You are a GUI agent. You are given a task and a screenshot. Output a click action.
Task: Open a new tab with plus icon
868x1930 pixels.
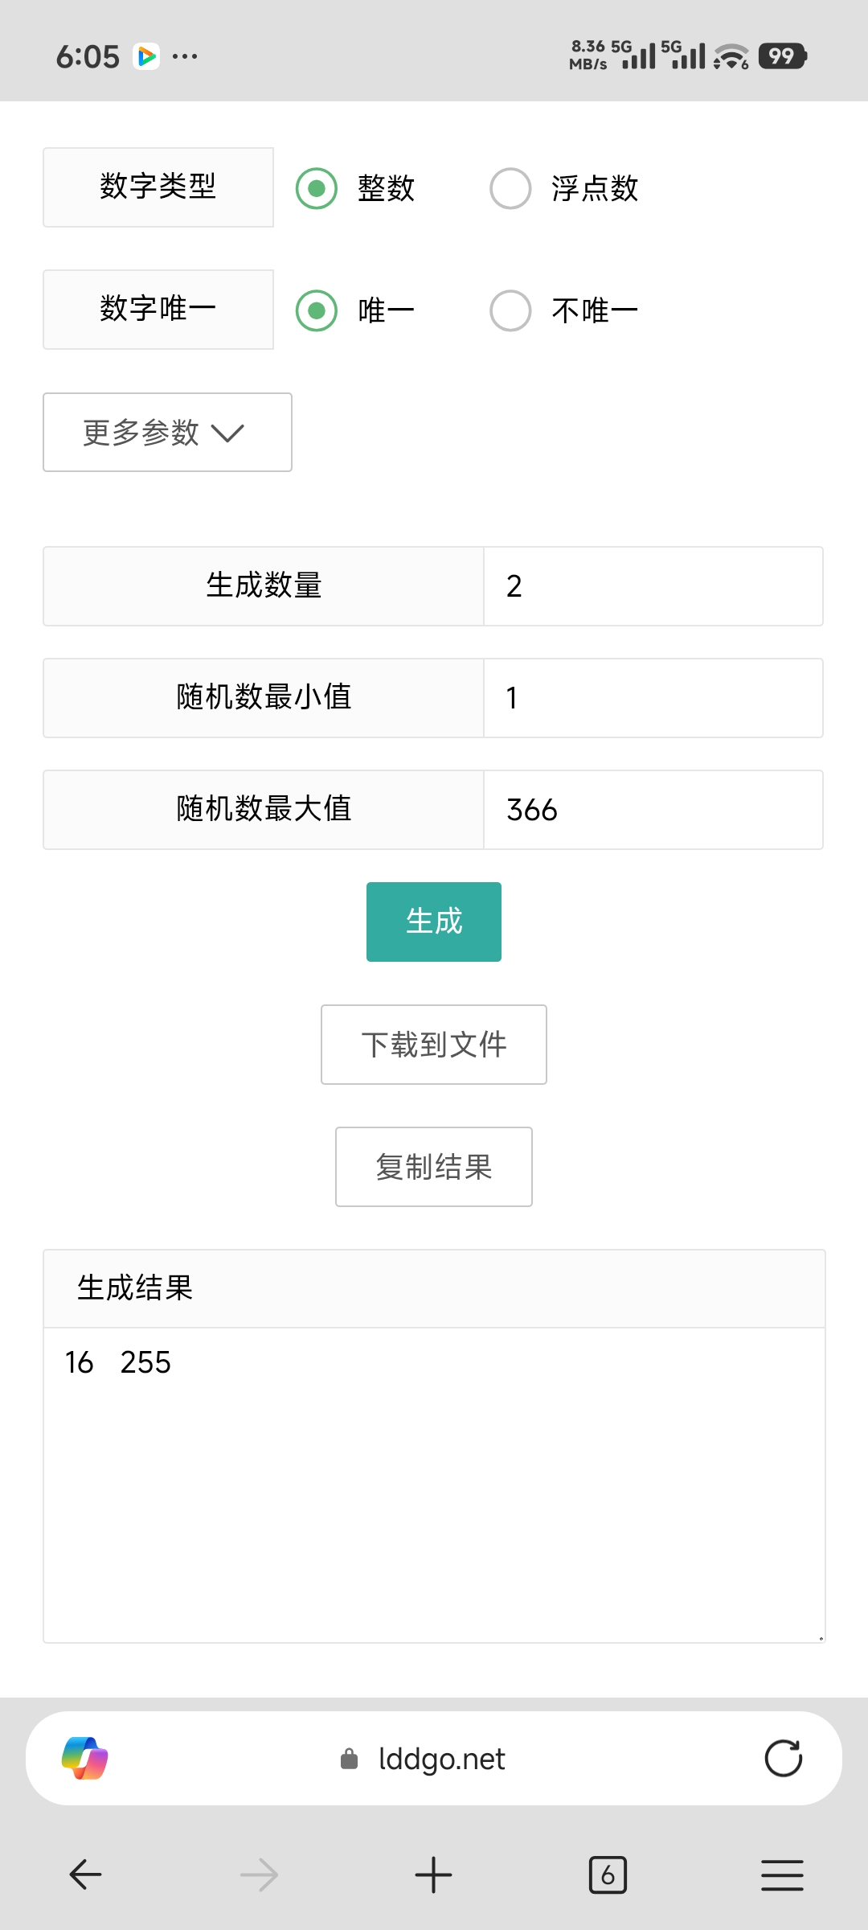433,1875
